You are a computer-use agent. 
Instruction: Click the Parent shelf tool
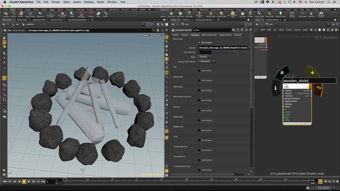pyautogui.click(x=105, y=14)
